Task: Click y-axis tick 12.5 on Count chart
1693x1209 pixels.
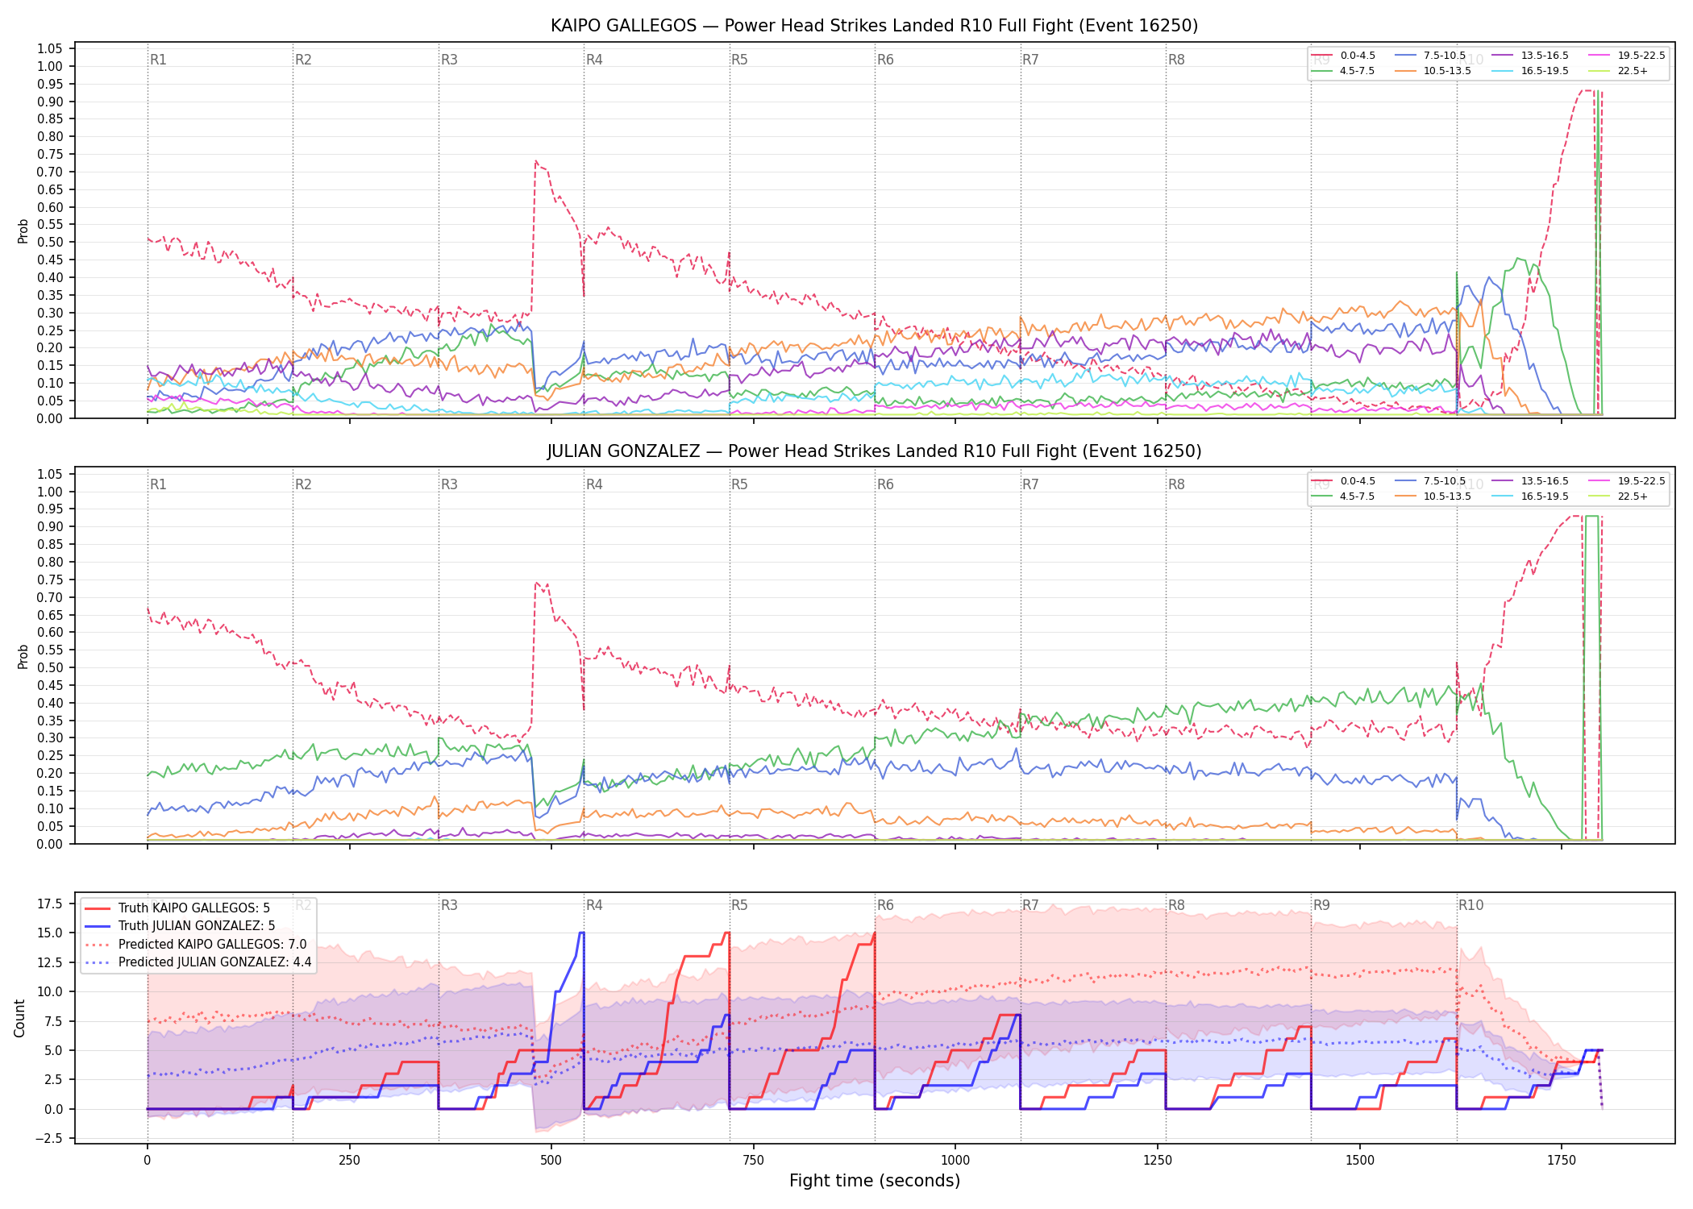Action: pyautogui.click(x=50, y=962)
